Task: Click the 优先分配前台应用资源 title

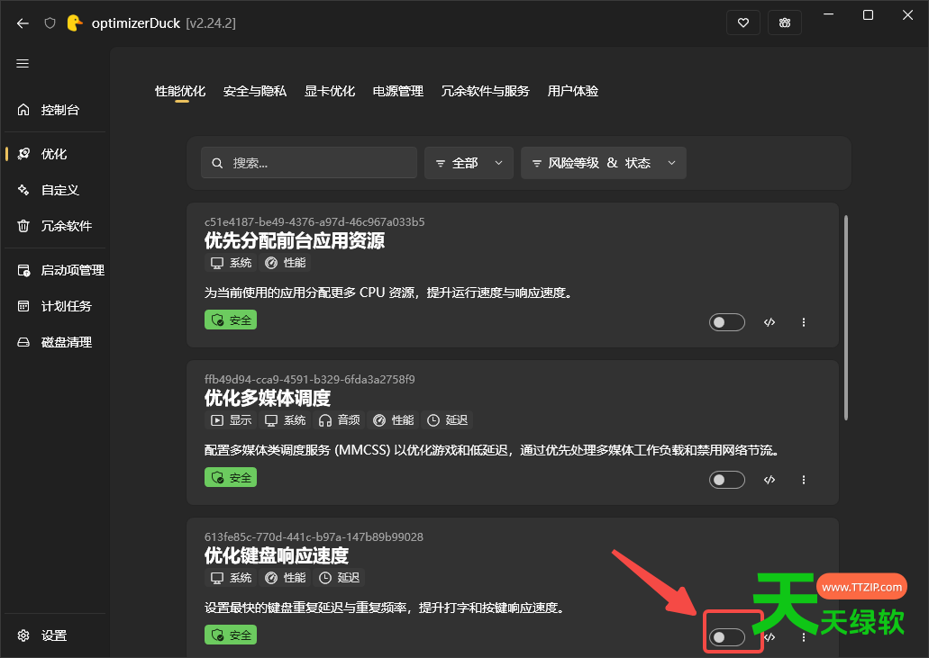Action: (x=295, y=241)
